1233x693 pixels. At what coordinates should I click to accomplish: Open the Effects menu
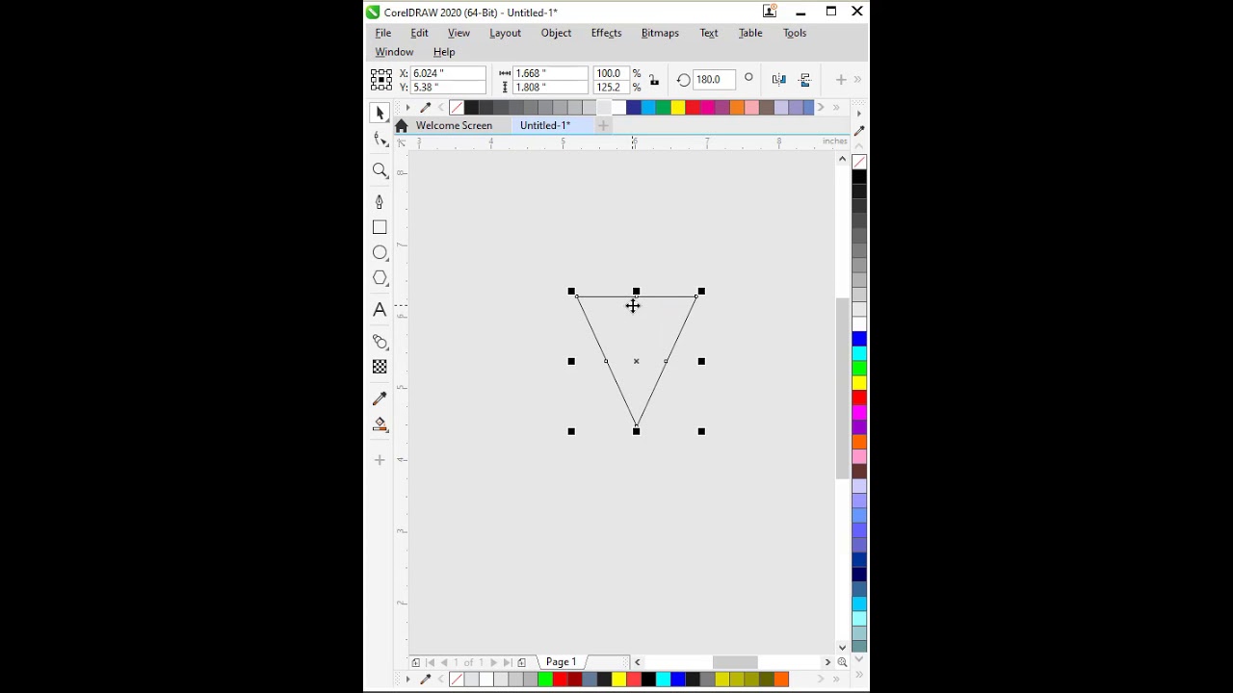(x=606, y=33)
